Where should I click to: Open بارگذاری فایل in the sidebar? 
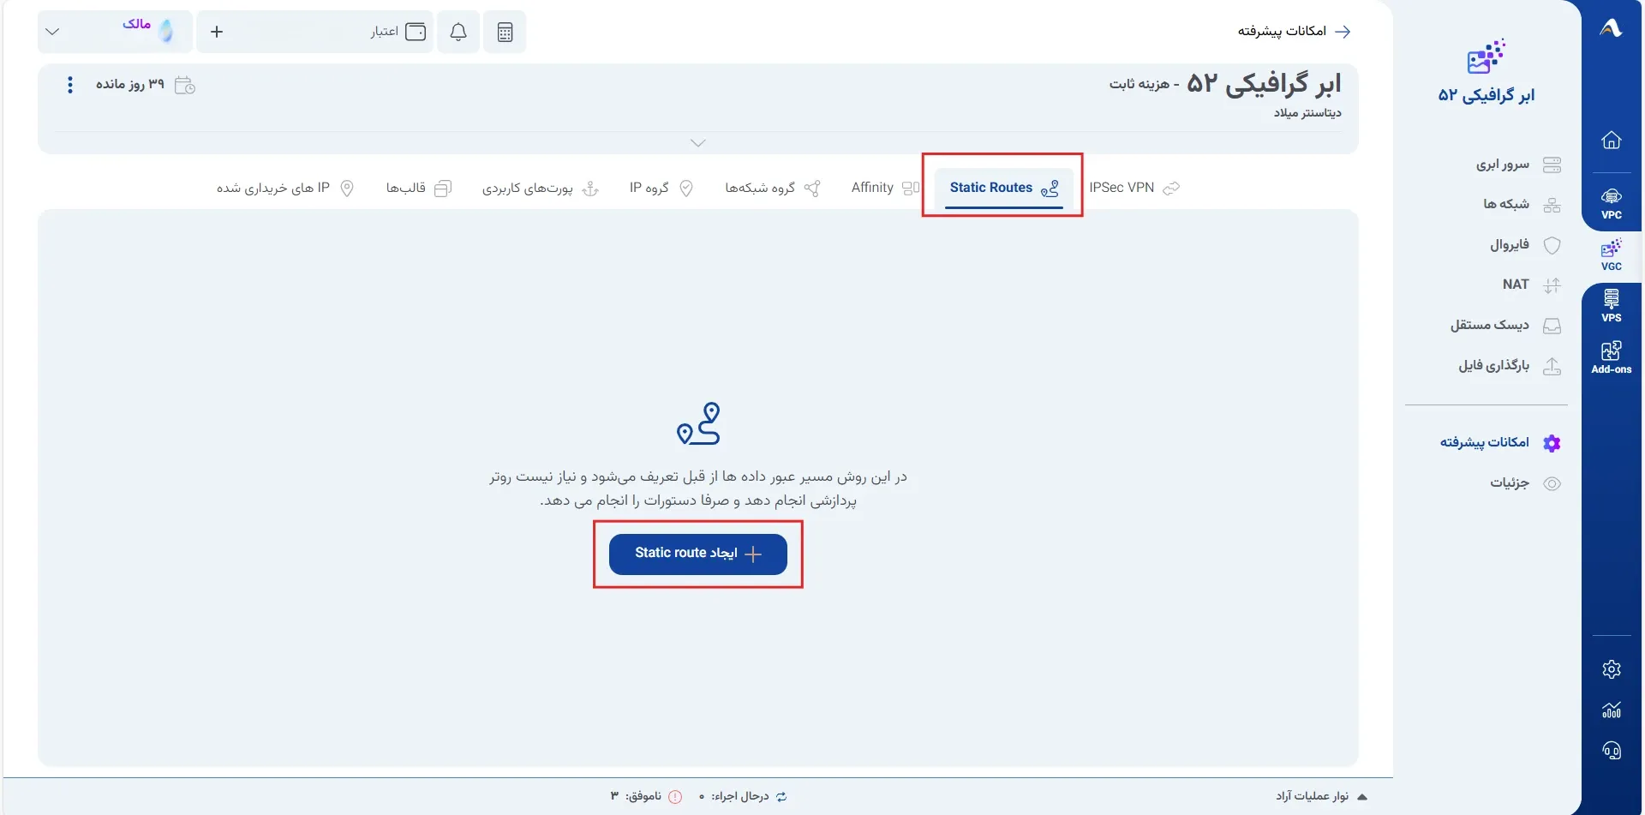coord(1510,366)
